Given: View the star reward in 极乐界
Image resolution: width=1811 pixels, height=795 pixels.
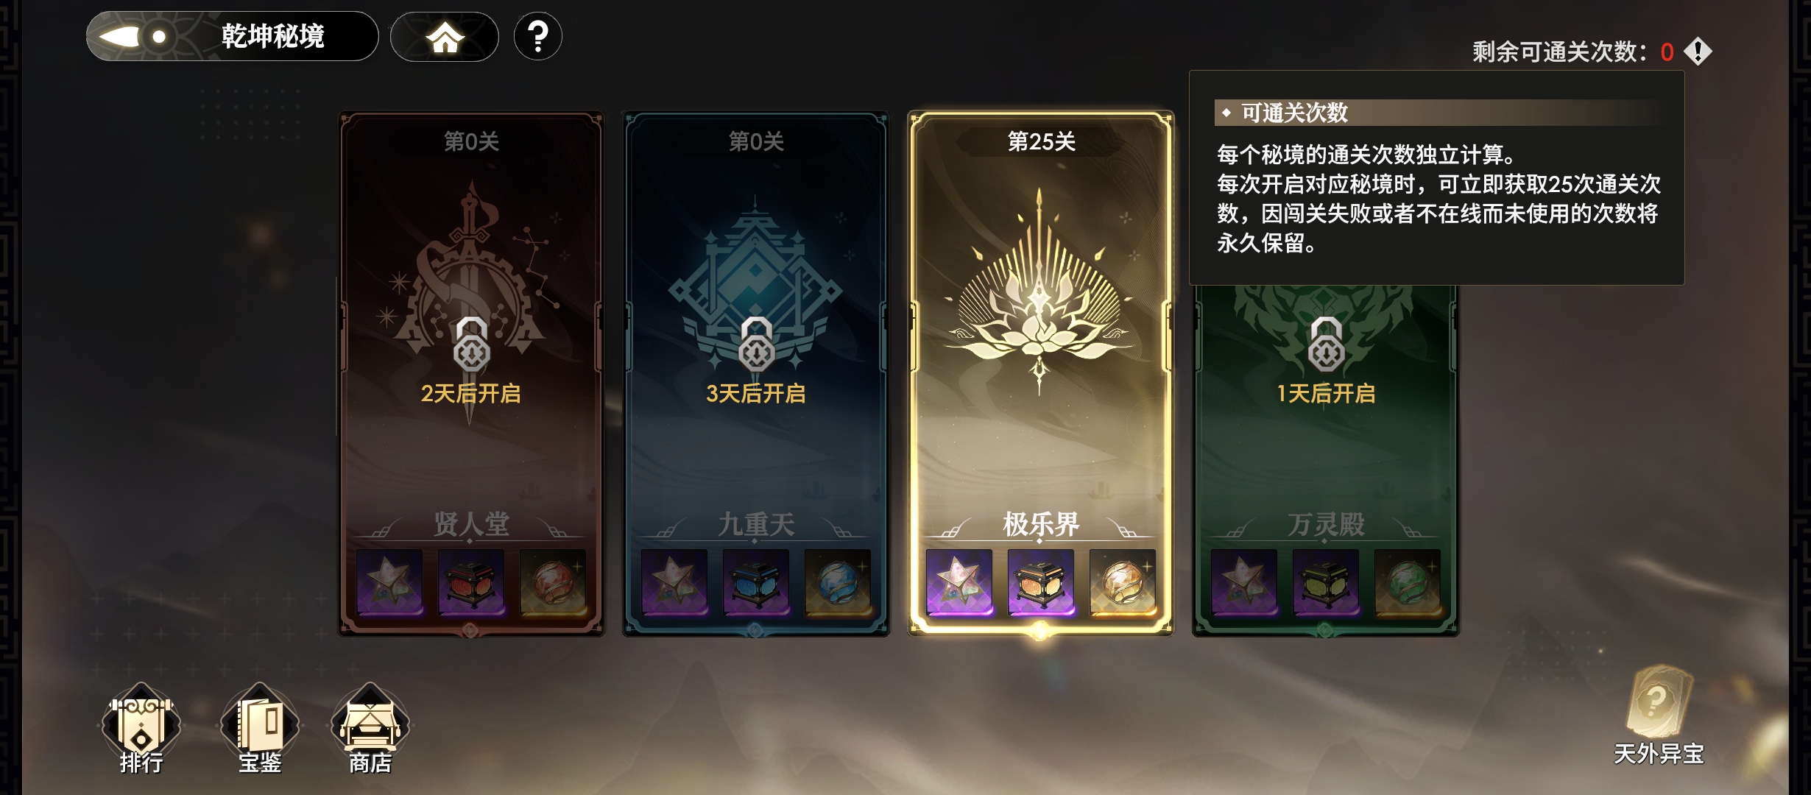Looking at the screenshot, I should [959, 582].
